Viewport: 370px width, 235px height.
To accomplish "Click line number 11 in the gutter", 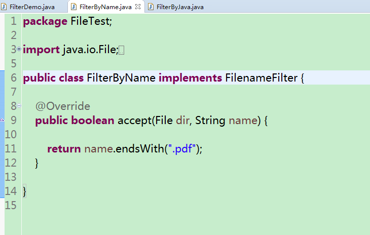I will [11, 149].
